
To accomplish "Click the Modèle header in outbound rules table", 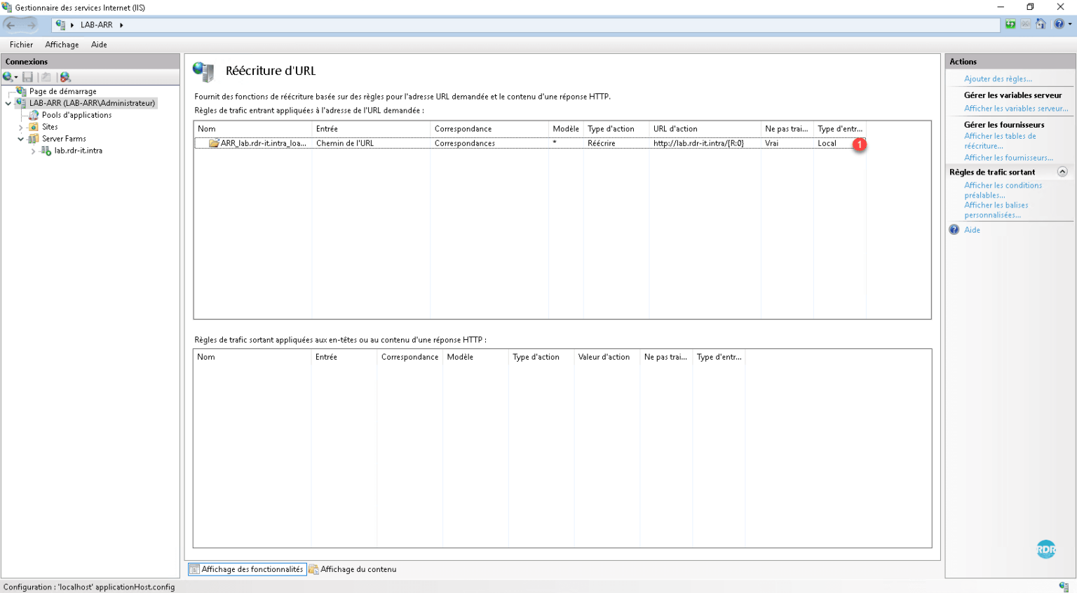I will (475, 357).
